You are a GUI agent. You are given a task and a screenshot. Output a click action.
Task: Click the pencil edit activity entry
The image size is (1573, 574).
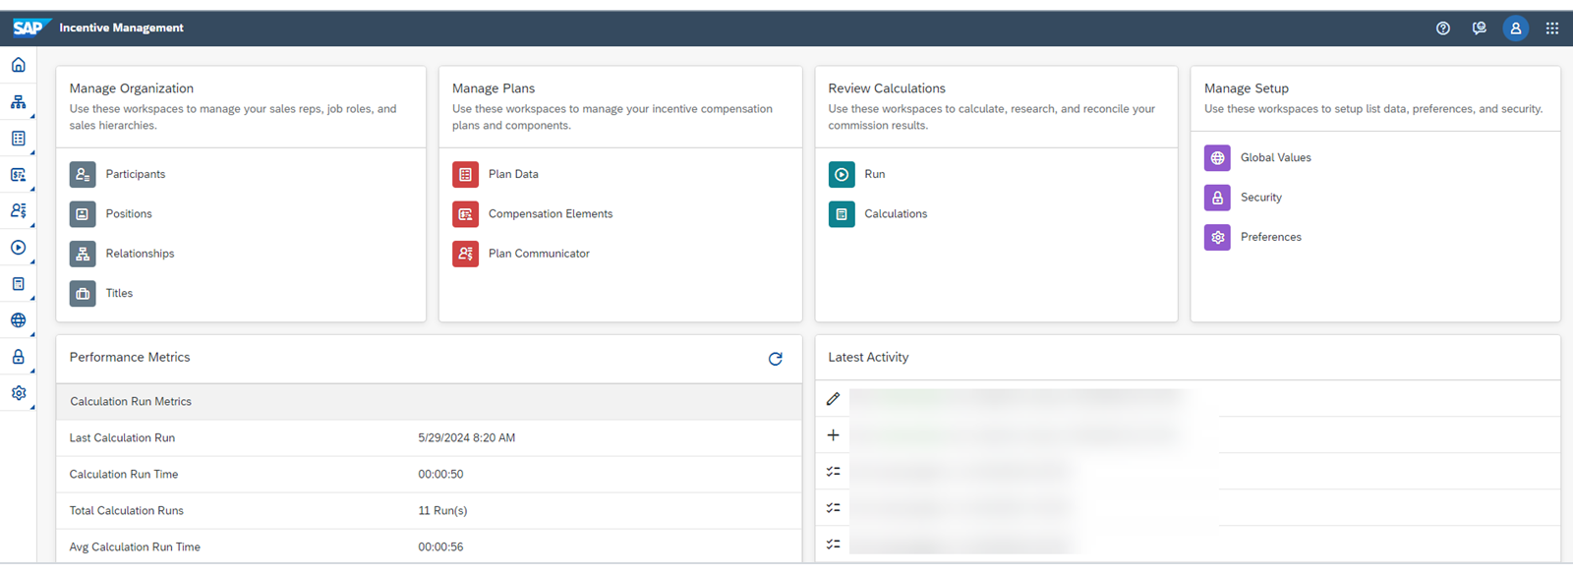(834, 399)
